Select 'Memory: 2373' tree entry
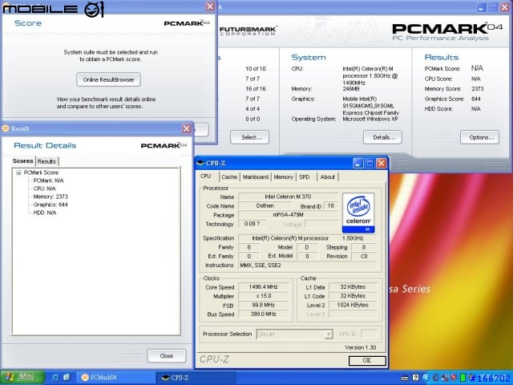Image resolution: width=513 pixels, height=385 pixels. [50, 197]
